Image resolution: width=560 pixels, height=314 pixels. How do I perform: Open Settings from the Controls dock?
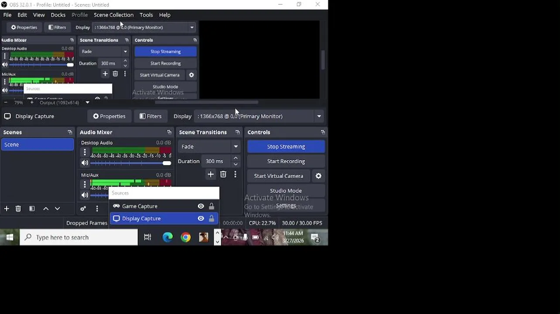pos(286,205)
